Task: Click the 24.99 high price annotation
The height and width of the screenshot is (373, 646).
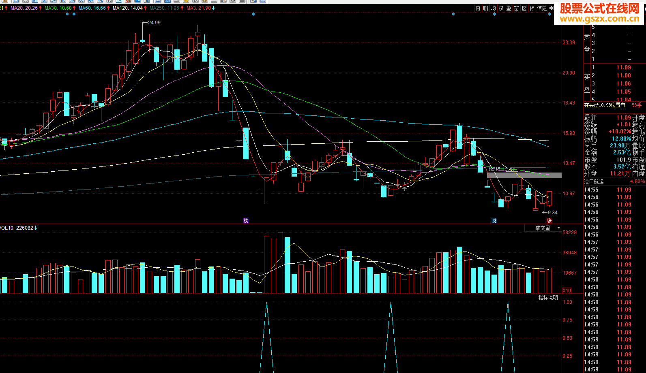Action: 154,23
